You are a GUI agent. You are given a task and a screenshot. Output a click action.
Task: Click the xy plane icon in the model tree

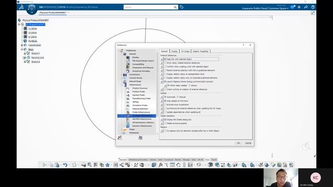pyautogui.click(x=25, y=29)
